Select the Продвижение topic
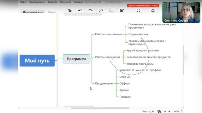The width and height of the screenshot is (202, 113). click(x=104, y=83)
